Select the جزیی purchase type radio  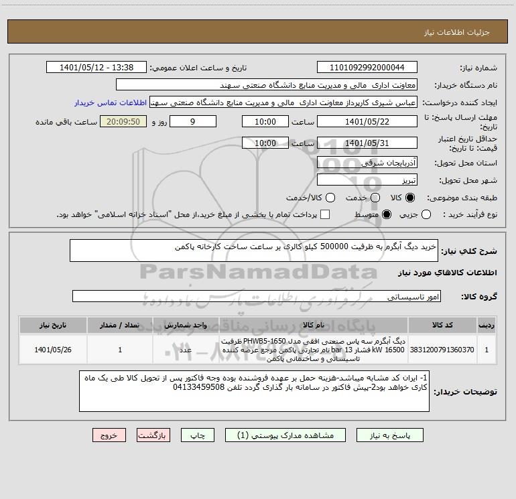tap(426, 214)
